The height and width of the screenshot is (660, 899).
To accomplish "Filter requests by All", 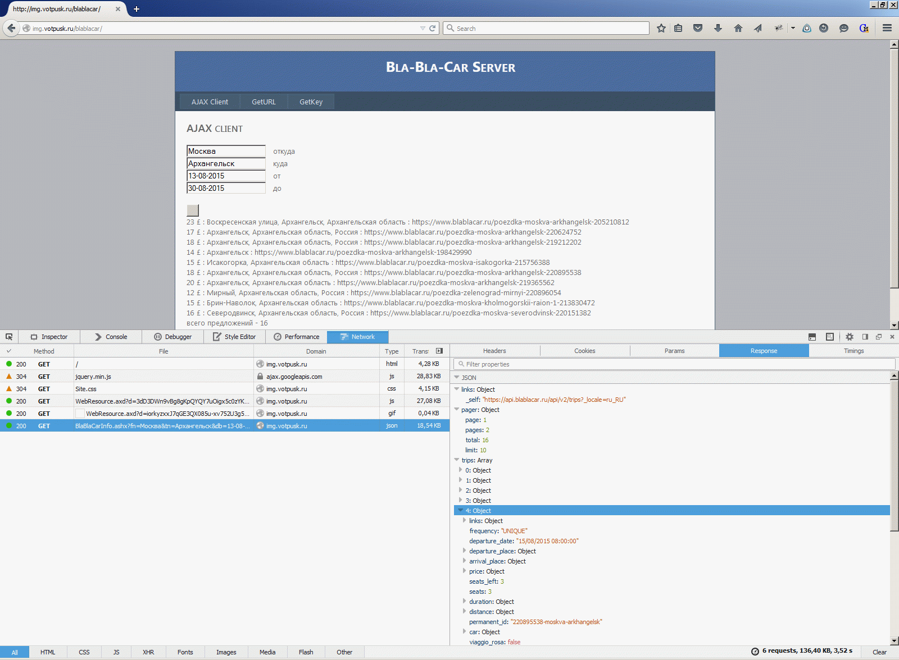I will 15,652.
